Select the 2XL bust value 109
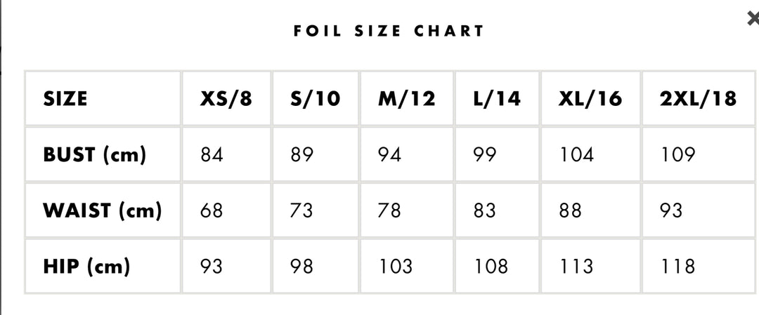This screenshot has width=759, height=315. [x=677, y=154]
